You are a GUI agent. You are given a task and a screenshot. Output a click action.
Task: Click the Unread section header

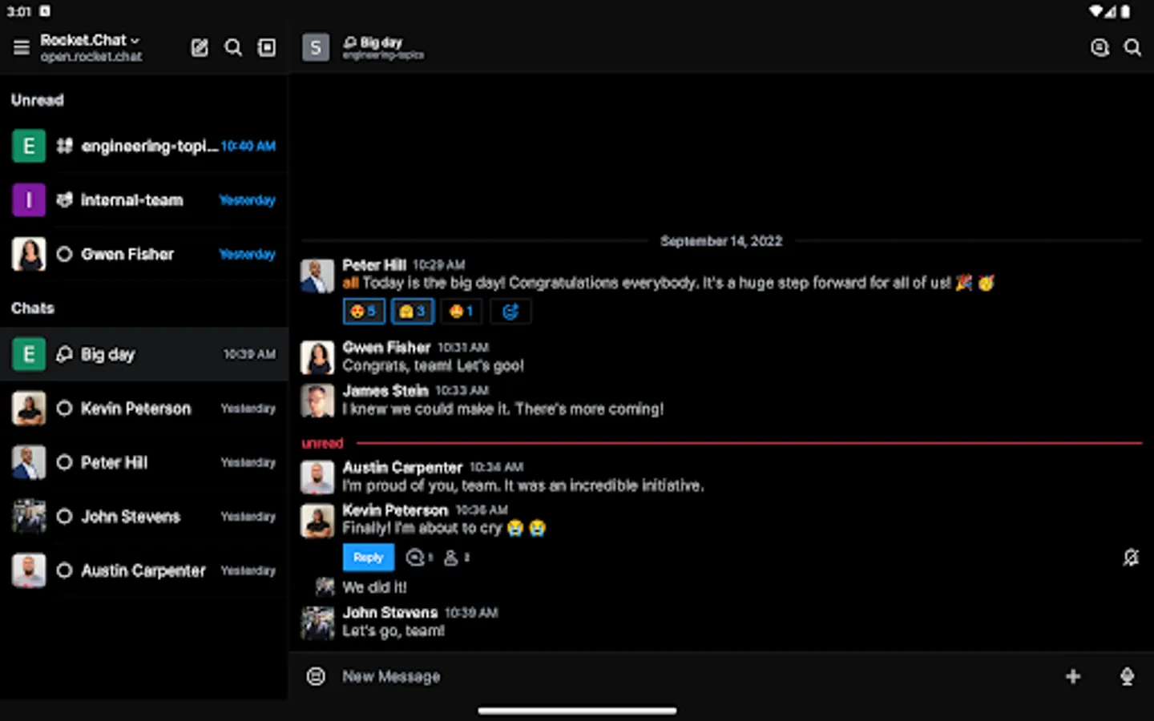(x=38, y=100)
